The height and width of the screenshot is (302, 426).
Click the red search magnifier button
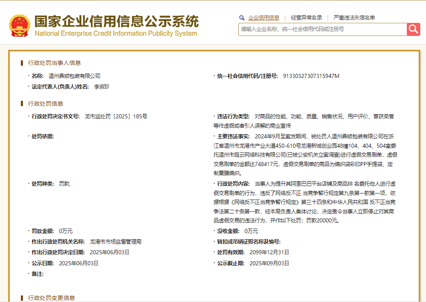(x=413, y=29)
